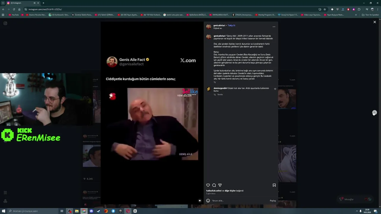Screen dimensions: 381x214
Task: Click the taskbar search box
Action: 33,211
